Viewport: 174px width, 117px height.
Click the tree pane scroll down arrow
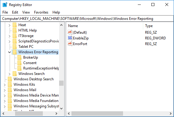point(61,109)
